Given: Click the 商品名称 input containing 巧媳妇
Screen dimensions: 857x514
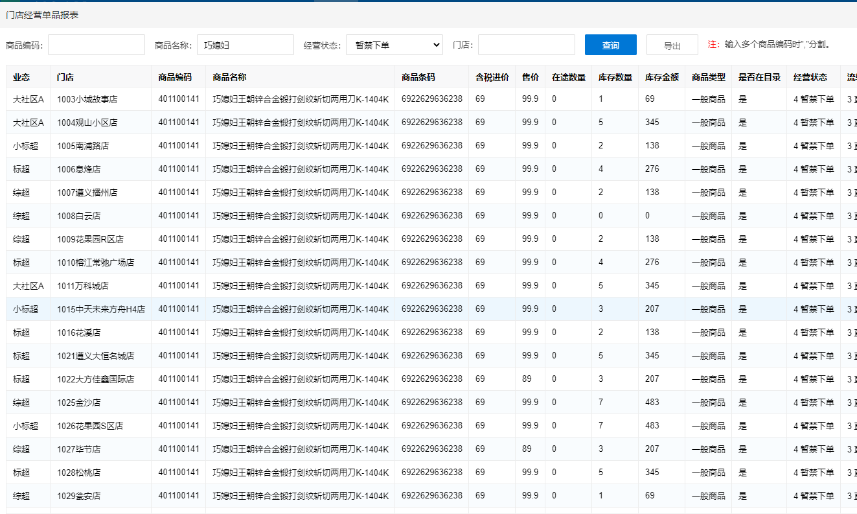Looking at the screenshot, I should [x=245, y=45].
